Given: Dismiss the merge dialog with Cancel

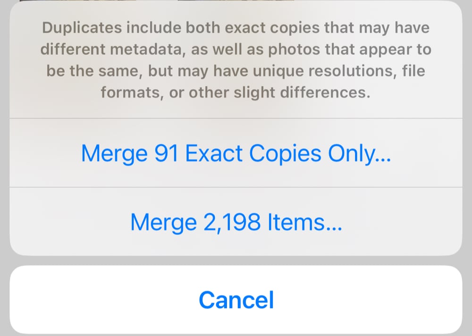Looking at the screenshot, I should [x=236, y=300].
